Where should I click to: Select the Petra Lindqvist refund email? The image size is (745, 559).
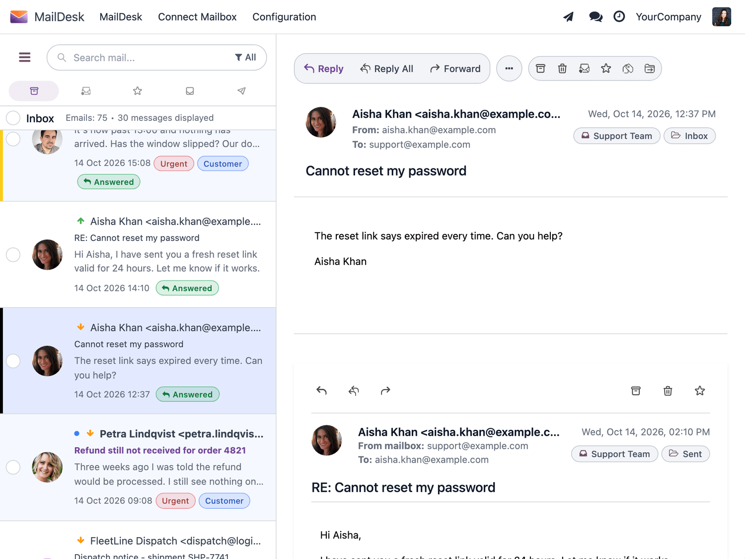[x=13, y=467]
